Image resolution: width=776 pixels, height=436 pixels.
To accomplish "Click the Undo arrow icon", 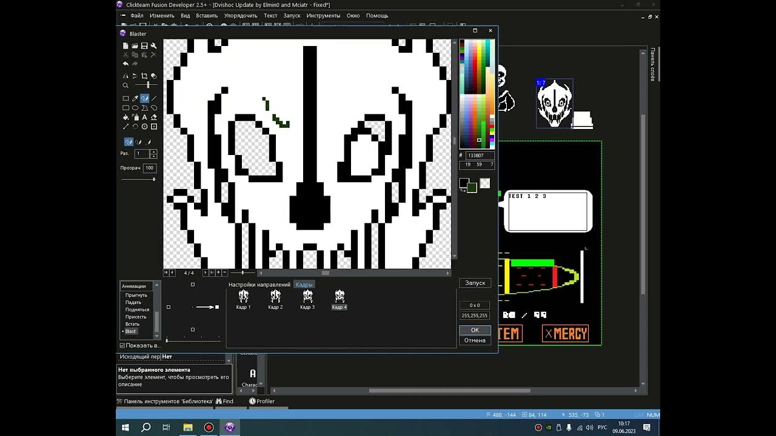I will [125, 64].
